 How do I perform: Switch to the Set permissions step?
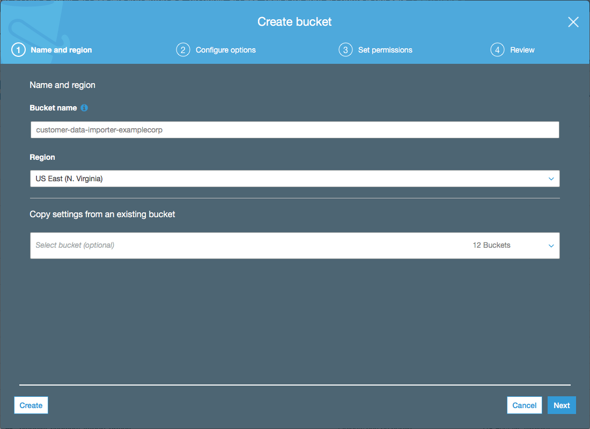pyautogui.click(x=385, y=49)
